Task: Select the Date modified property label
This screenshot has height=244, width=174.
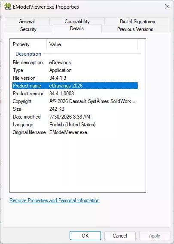Action: coord(27,117)
